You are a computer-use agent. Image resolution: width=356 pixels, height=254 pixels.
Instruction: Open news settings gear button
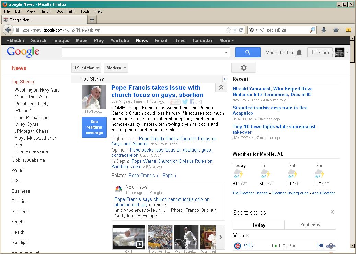(x=244, y=68)
